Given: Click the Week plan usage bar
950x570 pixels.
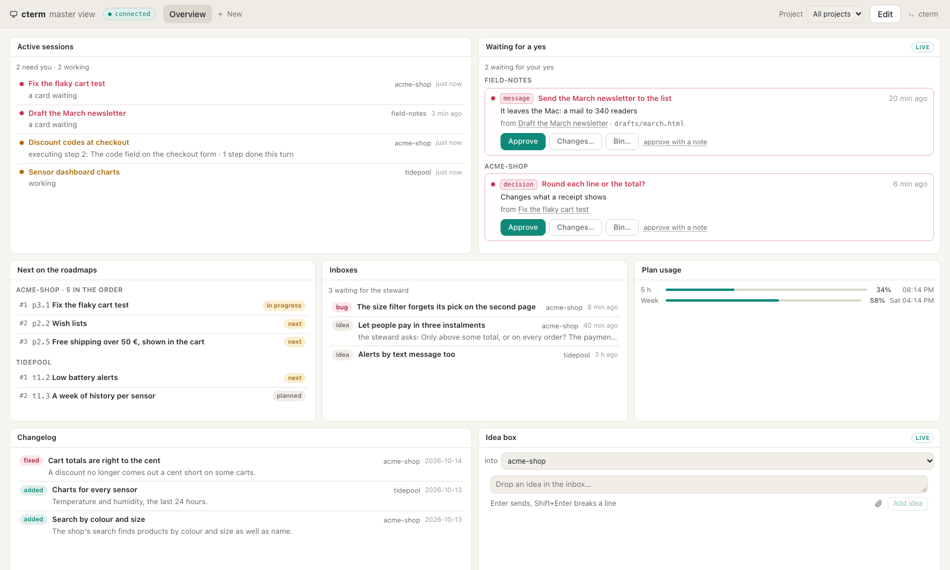Looking at the screenshot, I should click(x=763, y=300).
